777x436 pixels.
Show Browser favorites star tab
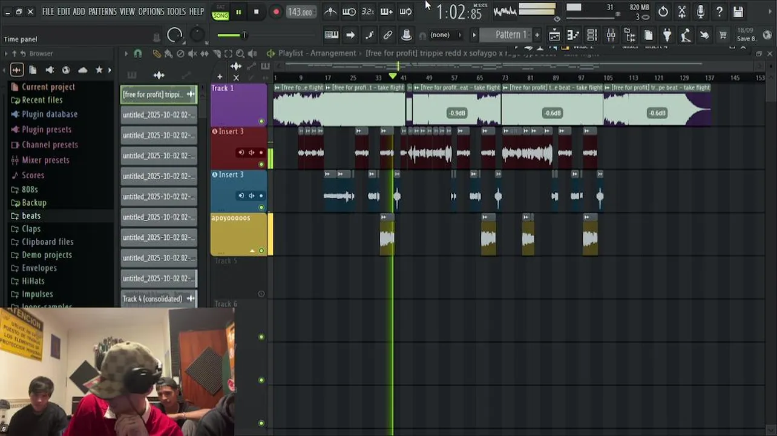tap(99, 70)
